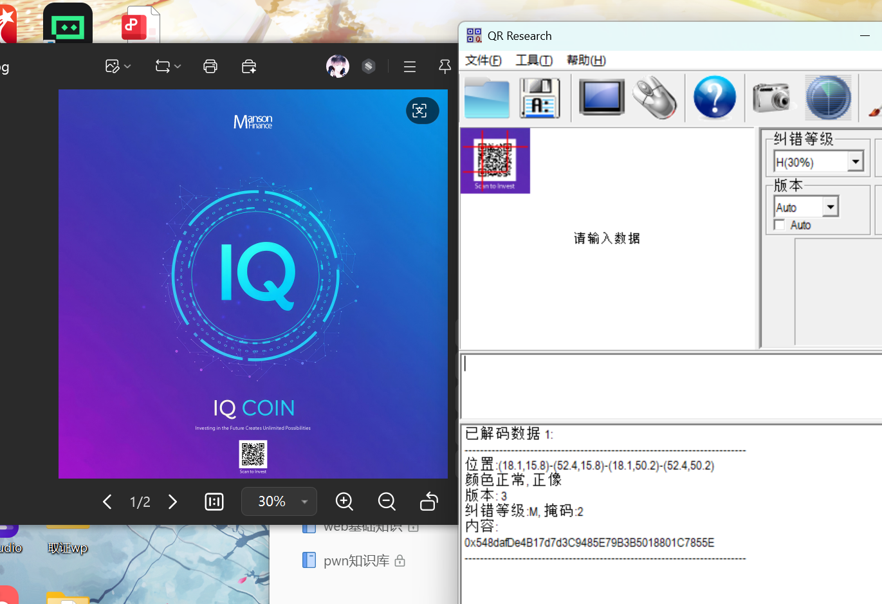Go to the previous image in the viewer

click(107, 502)
